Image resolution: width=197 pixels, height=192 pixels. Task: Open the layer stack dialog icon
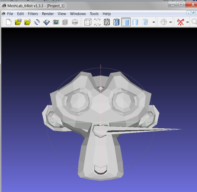coord(65,22)
